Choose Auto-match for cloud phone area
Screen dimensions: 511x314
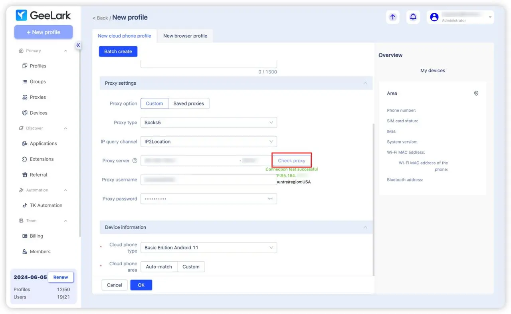159,267
